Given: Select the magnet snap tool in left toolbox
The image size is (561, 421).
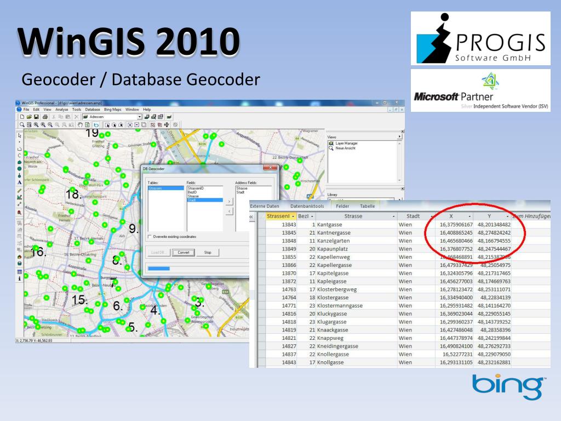Looking at the screenshot, I should click(19, 212).
